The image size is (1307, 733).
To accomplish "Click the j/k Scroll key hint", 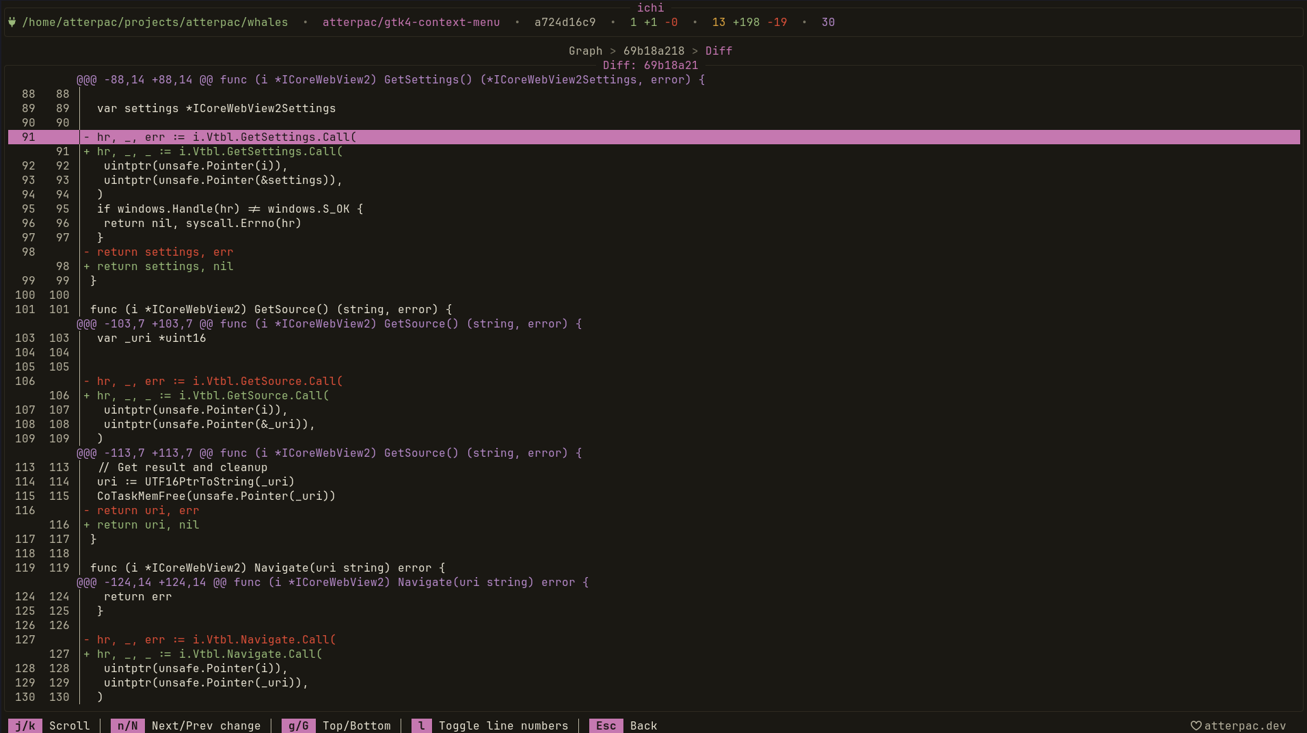I will pyautogui.click(x=49, y=725).
